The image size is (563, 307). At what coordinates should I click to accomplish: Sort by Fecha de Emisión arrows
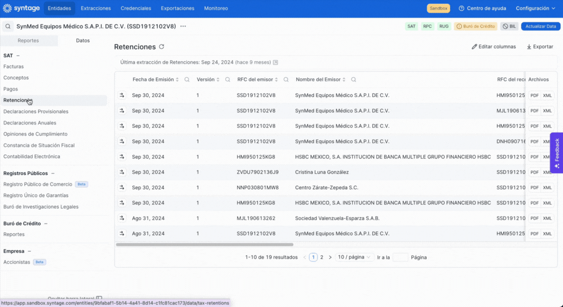(x=177, y=80)
